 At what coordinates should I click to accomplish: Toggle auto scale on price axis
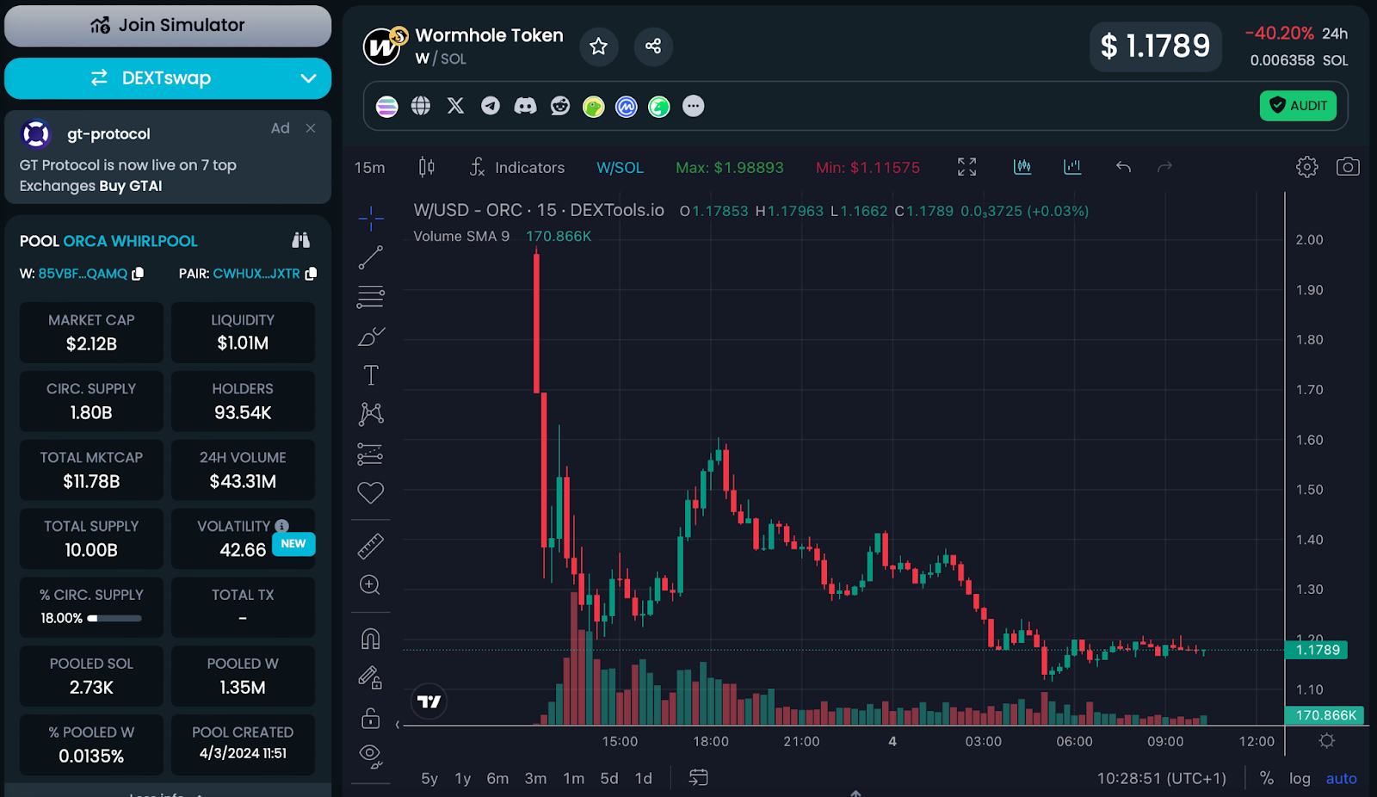click(x=1341, y=778)
